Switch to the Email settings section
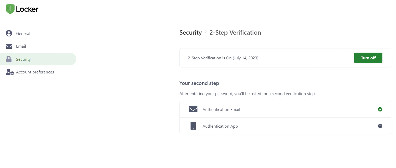Image resolution: width=396 pixels, height=168 pixels. 21,46
